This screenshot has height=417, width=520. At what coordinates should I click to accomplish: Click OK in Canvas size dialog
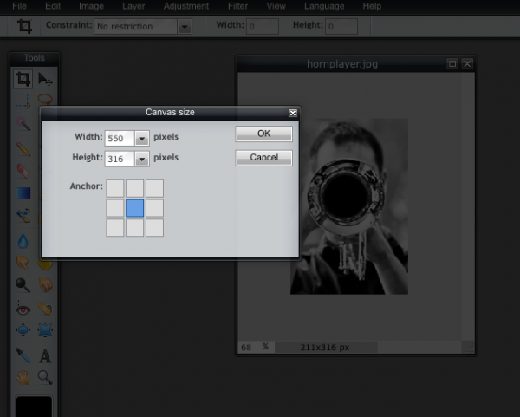[263, 134]
